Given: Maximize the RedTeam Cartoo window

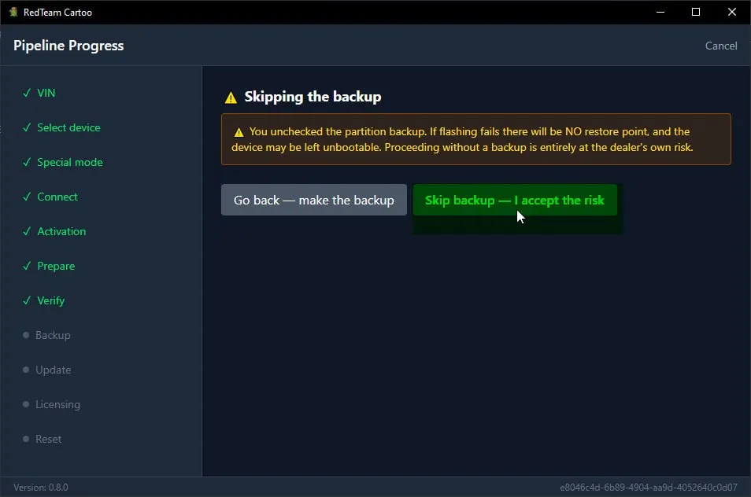Looking at the screenshot, I should coord(696,12).
